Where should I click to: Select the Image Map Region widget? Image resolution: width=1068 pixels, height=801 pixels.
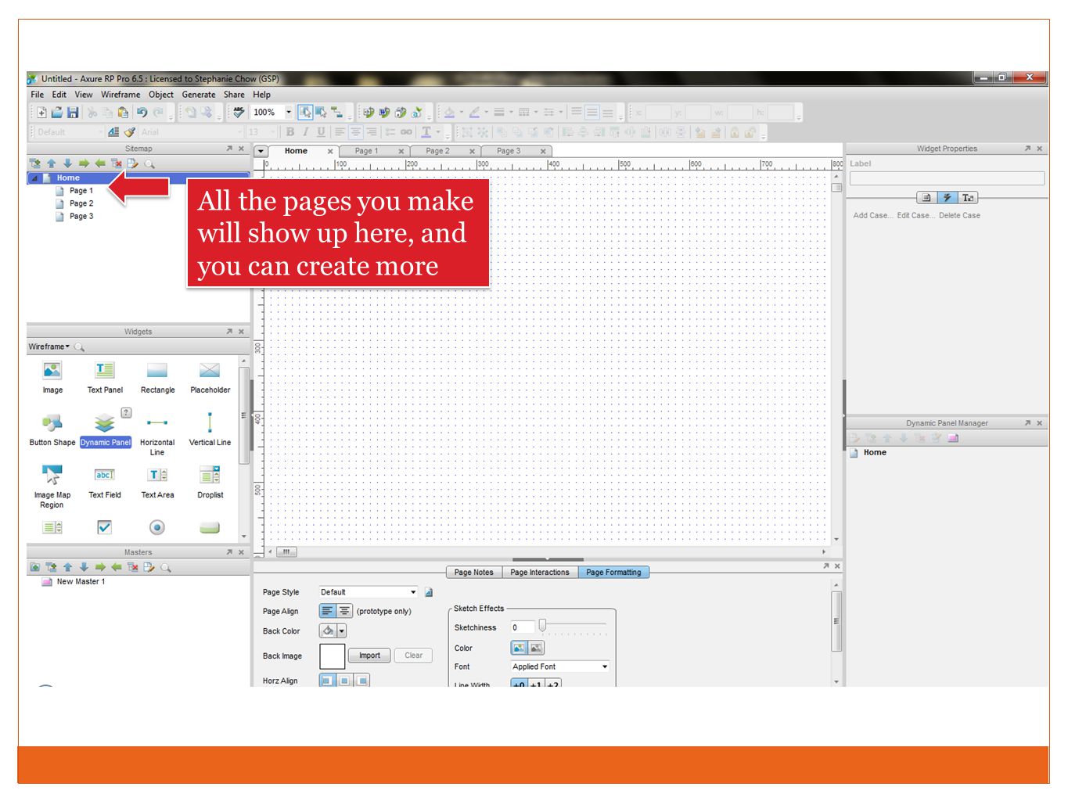click(52, 487)
